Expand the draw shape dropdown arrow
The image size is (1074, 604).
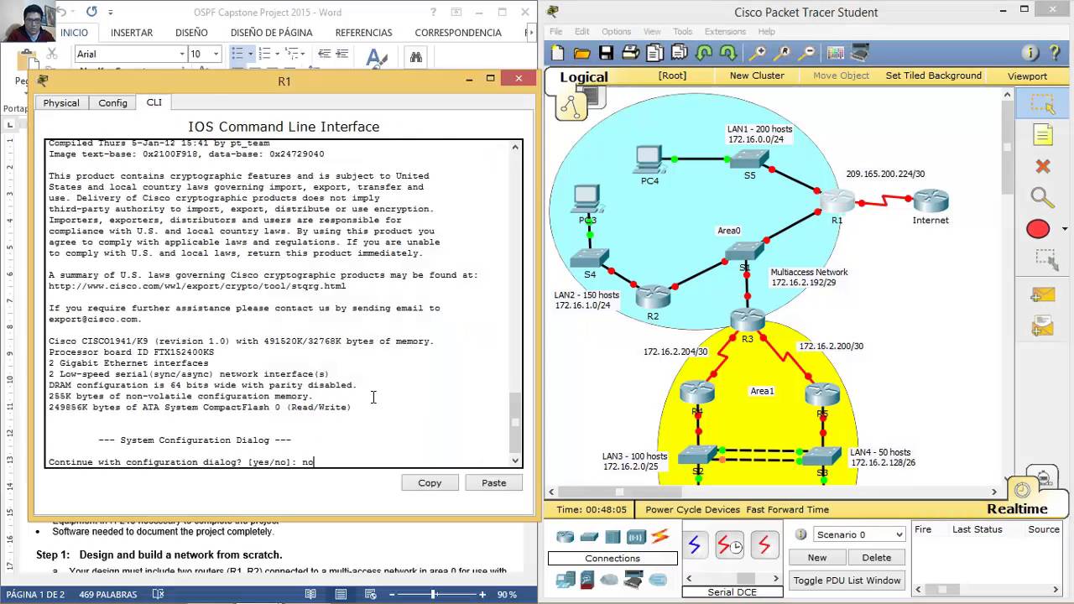(x=1065, y=229)
